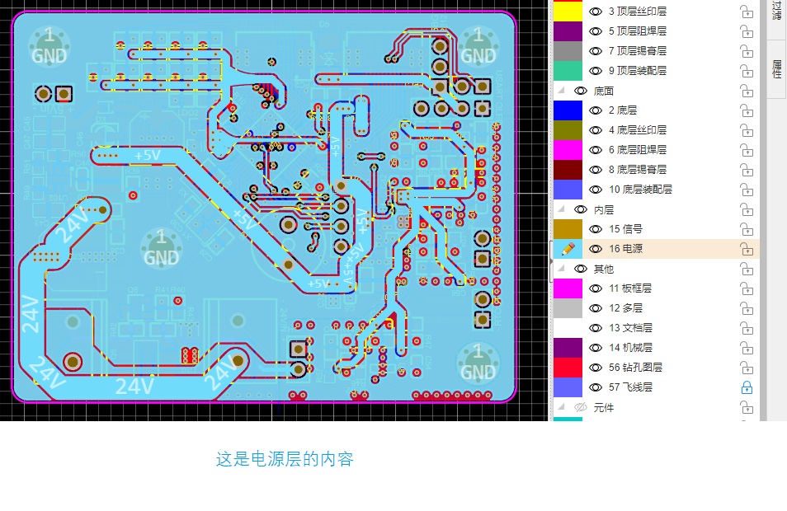Toggle visibility of entire 底面 group
787x511 pixels.
(x=581, y=91)
